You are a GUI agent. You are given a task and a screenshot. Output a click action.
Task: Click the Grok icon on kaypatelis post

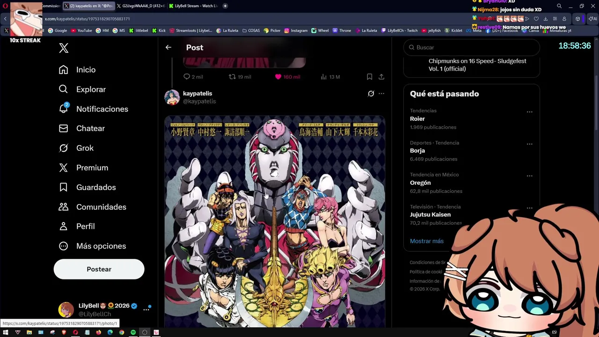371,94
